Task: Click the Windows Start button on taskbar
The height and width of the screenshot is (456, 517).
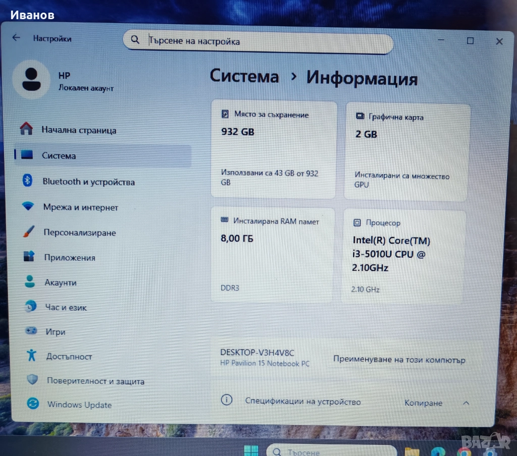Action: coord(251,450)
